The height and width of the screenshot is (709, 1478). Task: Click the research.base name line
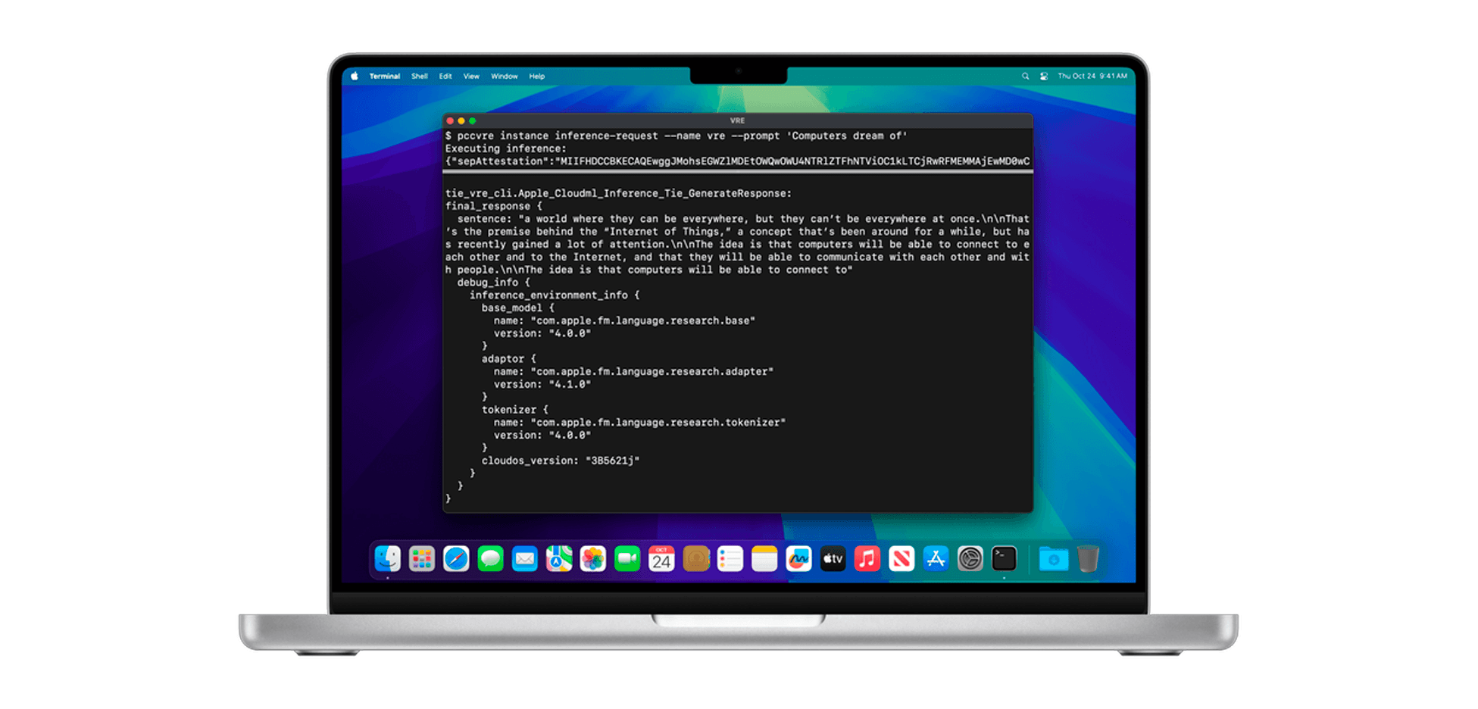(x=624, y=321)
